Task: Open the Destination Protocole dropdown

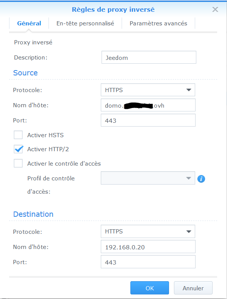Action: point(148,231)
